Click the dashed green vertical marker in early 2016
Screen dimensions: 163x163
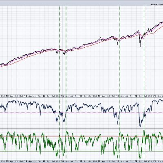66,84
